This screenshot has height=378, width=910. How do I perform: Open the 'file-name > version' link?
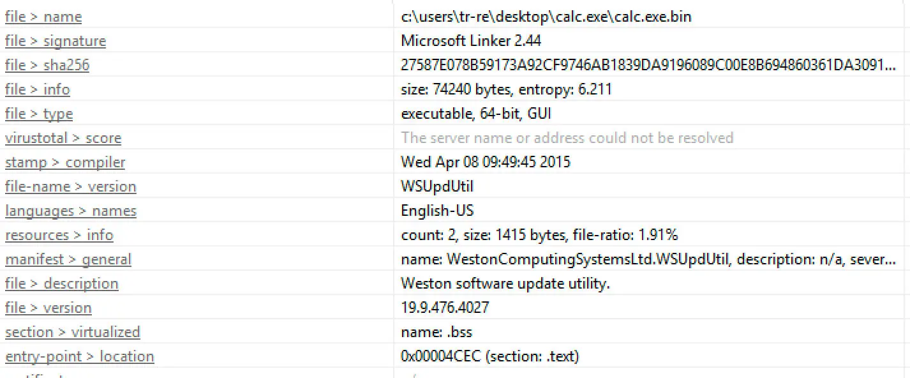(x=71, y=187)
